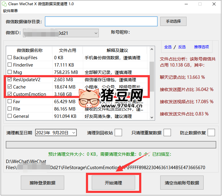Select the 86.165 MB size cell
Image resolution: width=222 pixels, height=196 pixels.
click(x=65, y=109)
